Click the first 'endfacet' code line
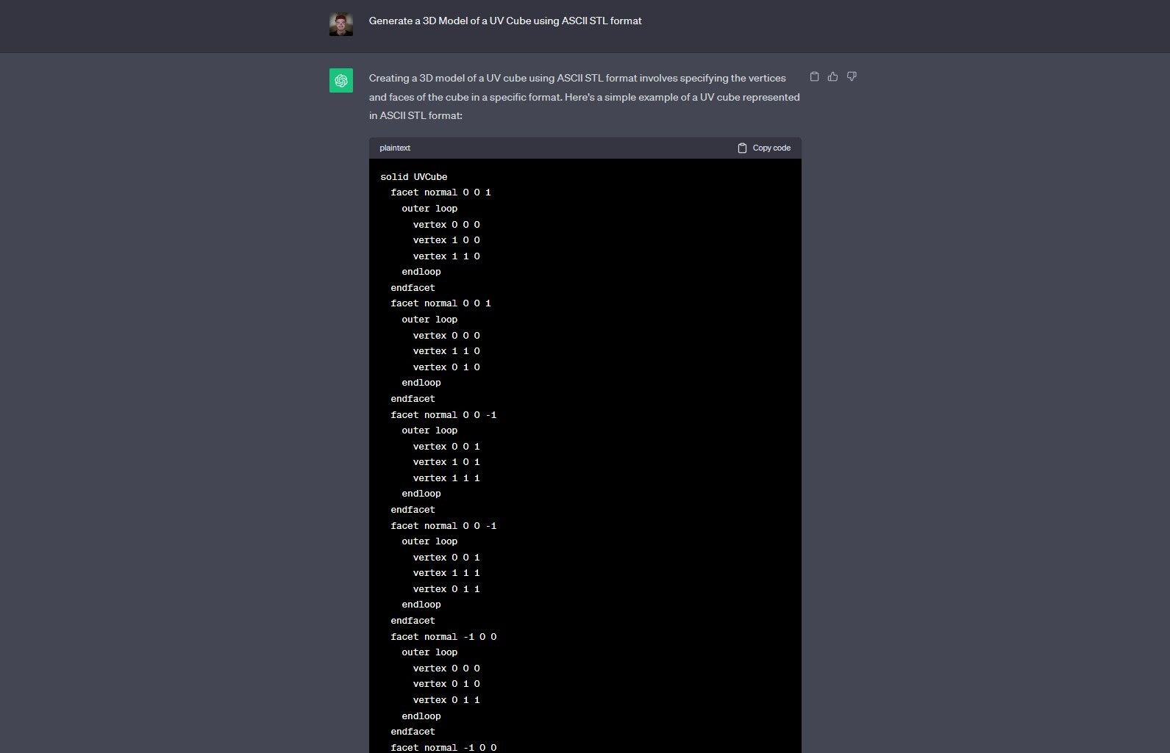This screenshot has width=1170, height=753. pos(413,288)
